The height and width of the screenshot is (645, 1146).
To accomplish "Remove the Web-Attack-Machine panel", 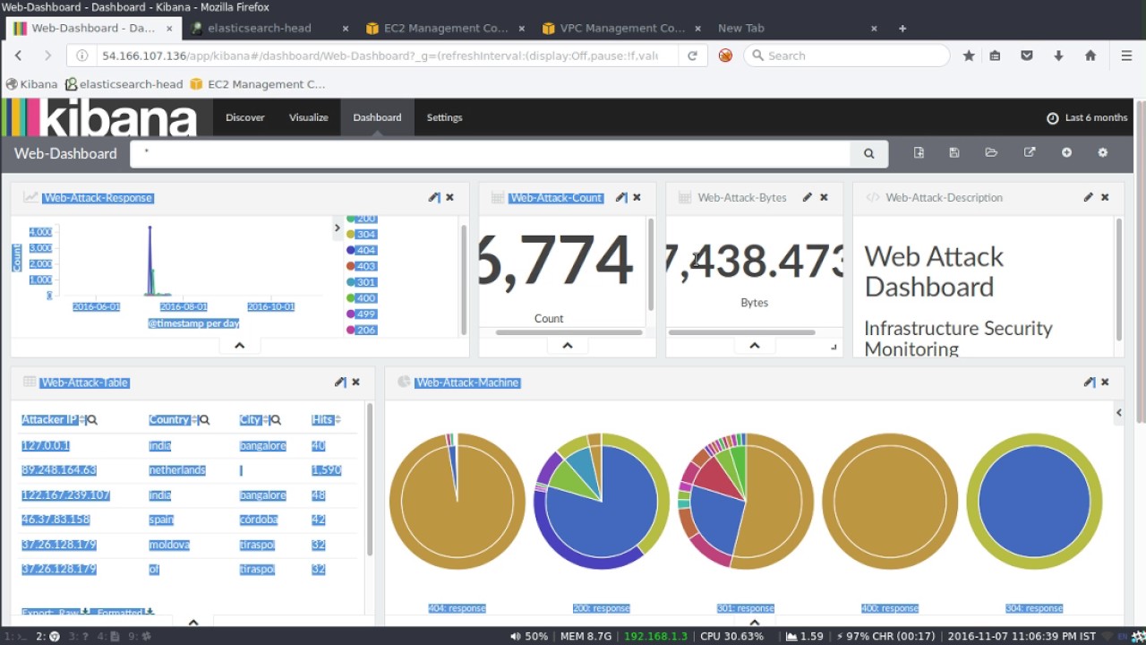I will pyautogui.click(x=1105, y=382).
